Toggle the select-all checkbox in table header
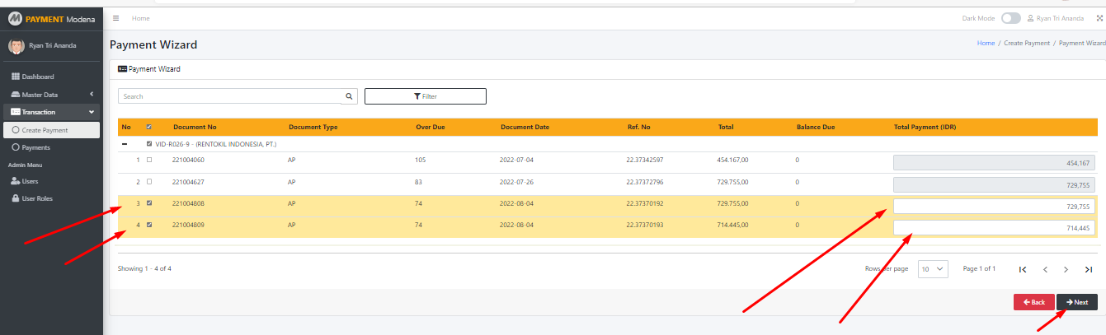This screenshot has height=335, width=1106. [x=149, y=128]
